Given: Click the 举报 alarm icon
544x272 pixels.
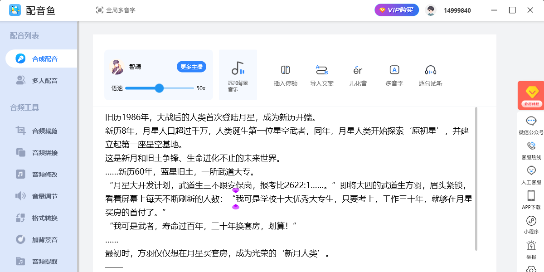Looking at the screenshot, I should coord(531,246).
